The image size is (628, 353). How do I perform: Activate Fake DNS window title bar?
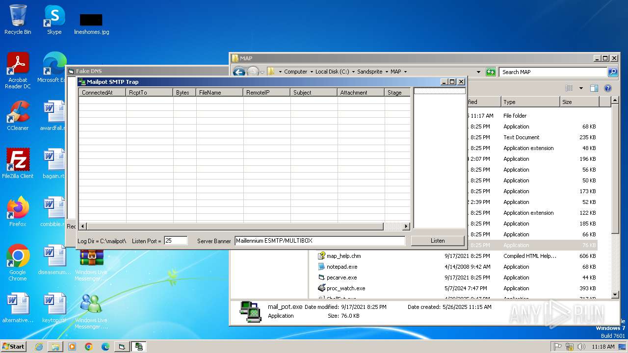pyautogui.click(x=147, y=71)
